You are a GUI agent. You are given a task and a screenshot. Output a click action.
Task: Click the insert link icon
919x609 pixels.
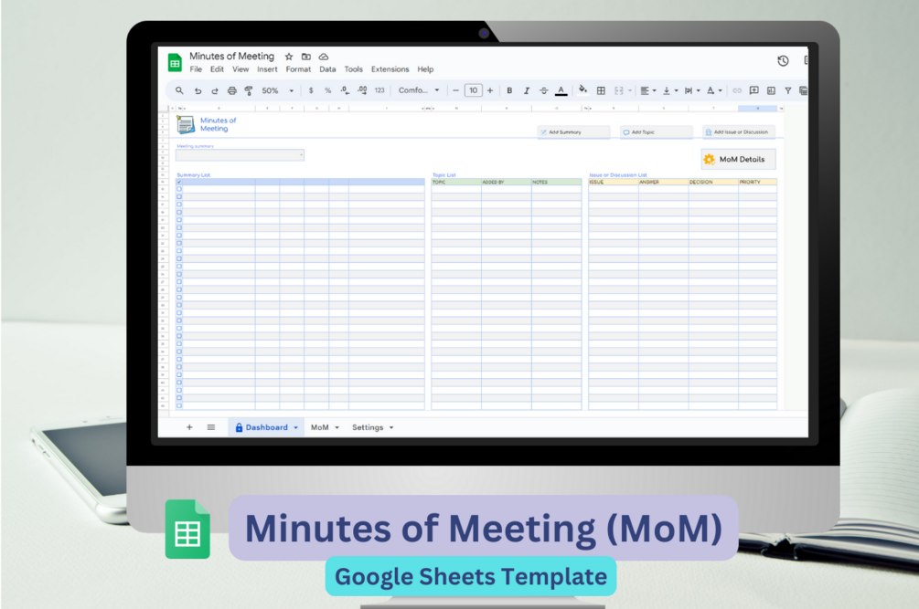tap(737, 90)
